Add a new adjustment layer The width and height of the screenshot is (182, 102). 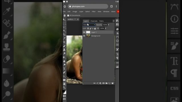pos(100,83)
